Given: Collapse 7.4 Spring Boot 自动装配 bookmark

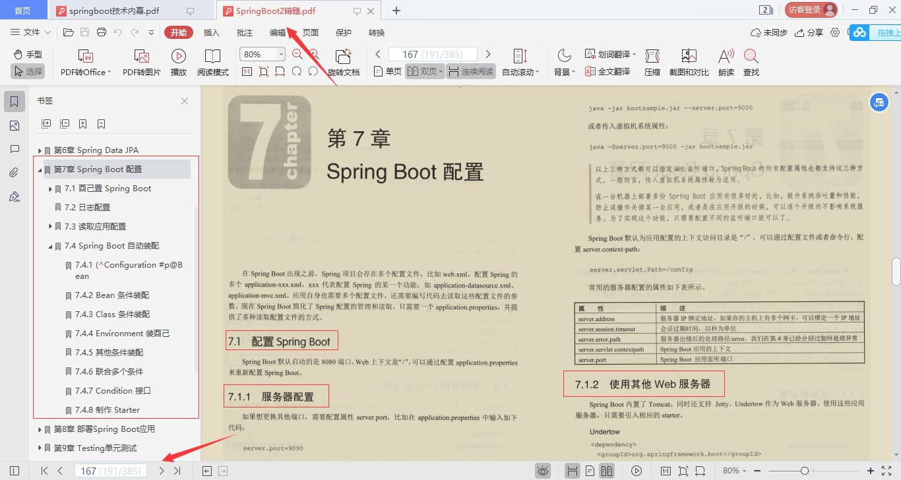Looking at the screenshot, I should (50, 246).
